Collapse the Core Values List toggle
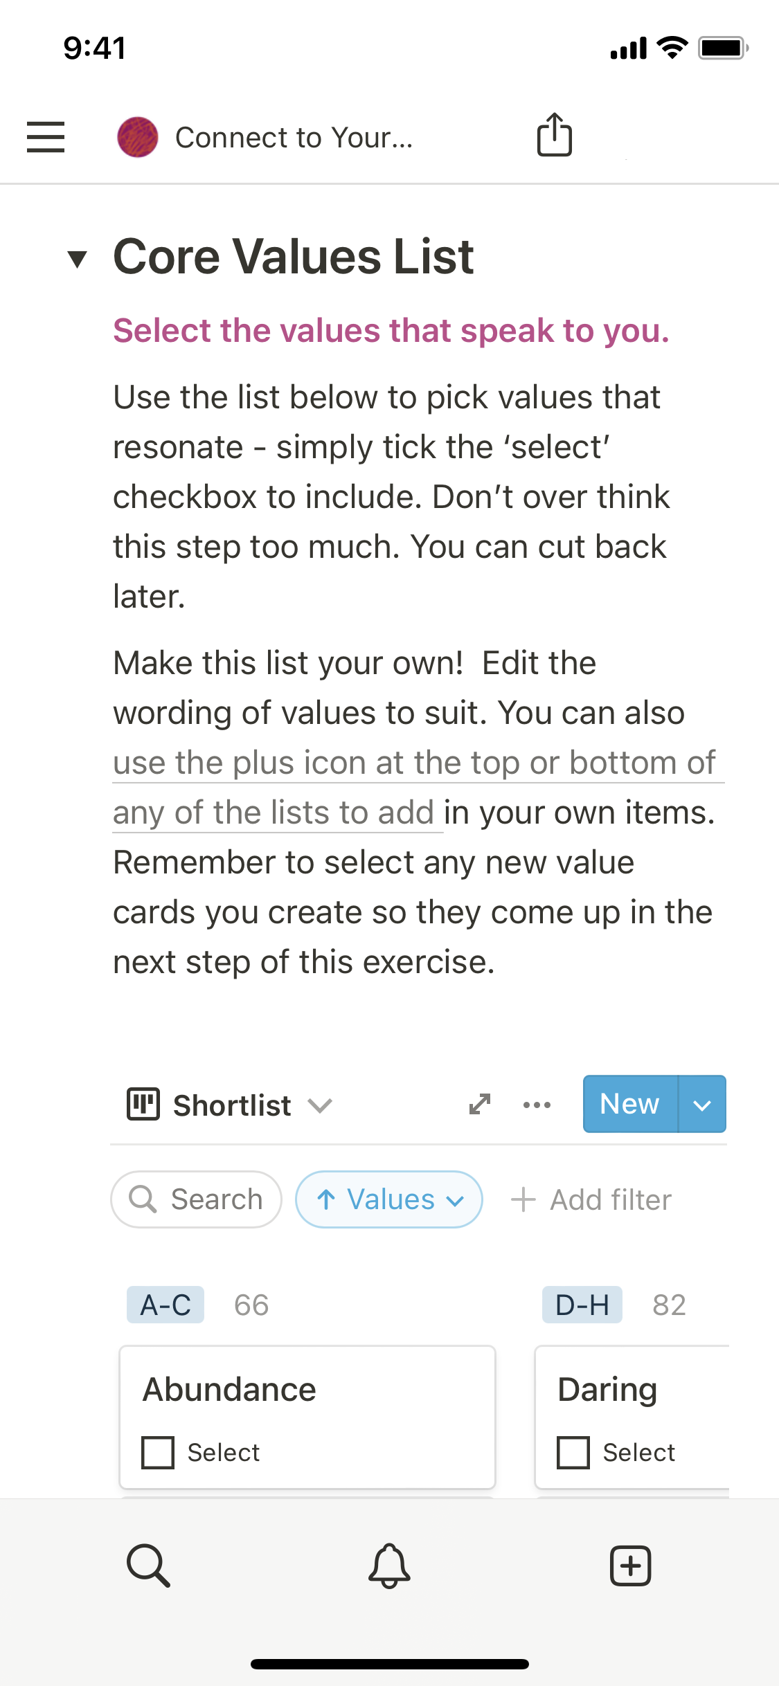Viewport: 779px width, 1686px height. (x=78, y=259)
